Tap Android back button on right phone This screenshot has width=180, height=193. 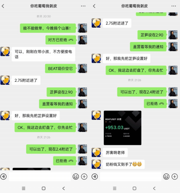[x=154, y=188]
